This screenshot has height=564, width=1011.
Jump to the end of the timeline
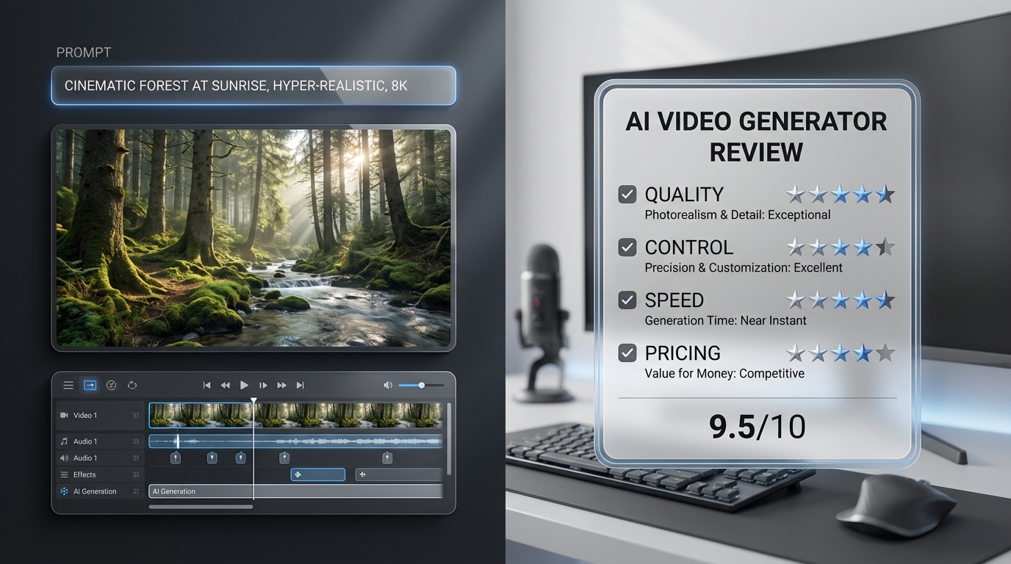click(300, 386)
